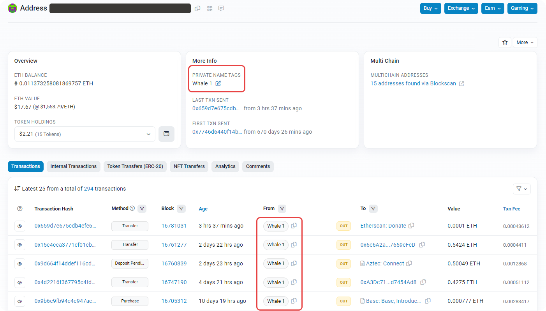
Task: Edit the Whale 1 private name tag
Action: click(x=218, y=83)
